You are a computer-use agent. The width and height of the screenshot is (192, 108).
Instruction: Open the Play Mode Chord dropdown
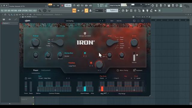[103, 78]
